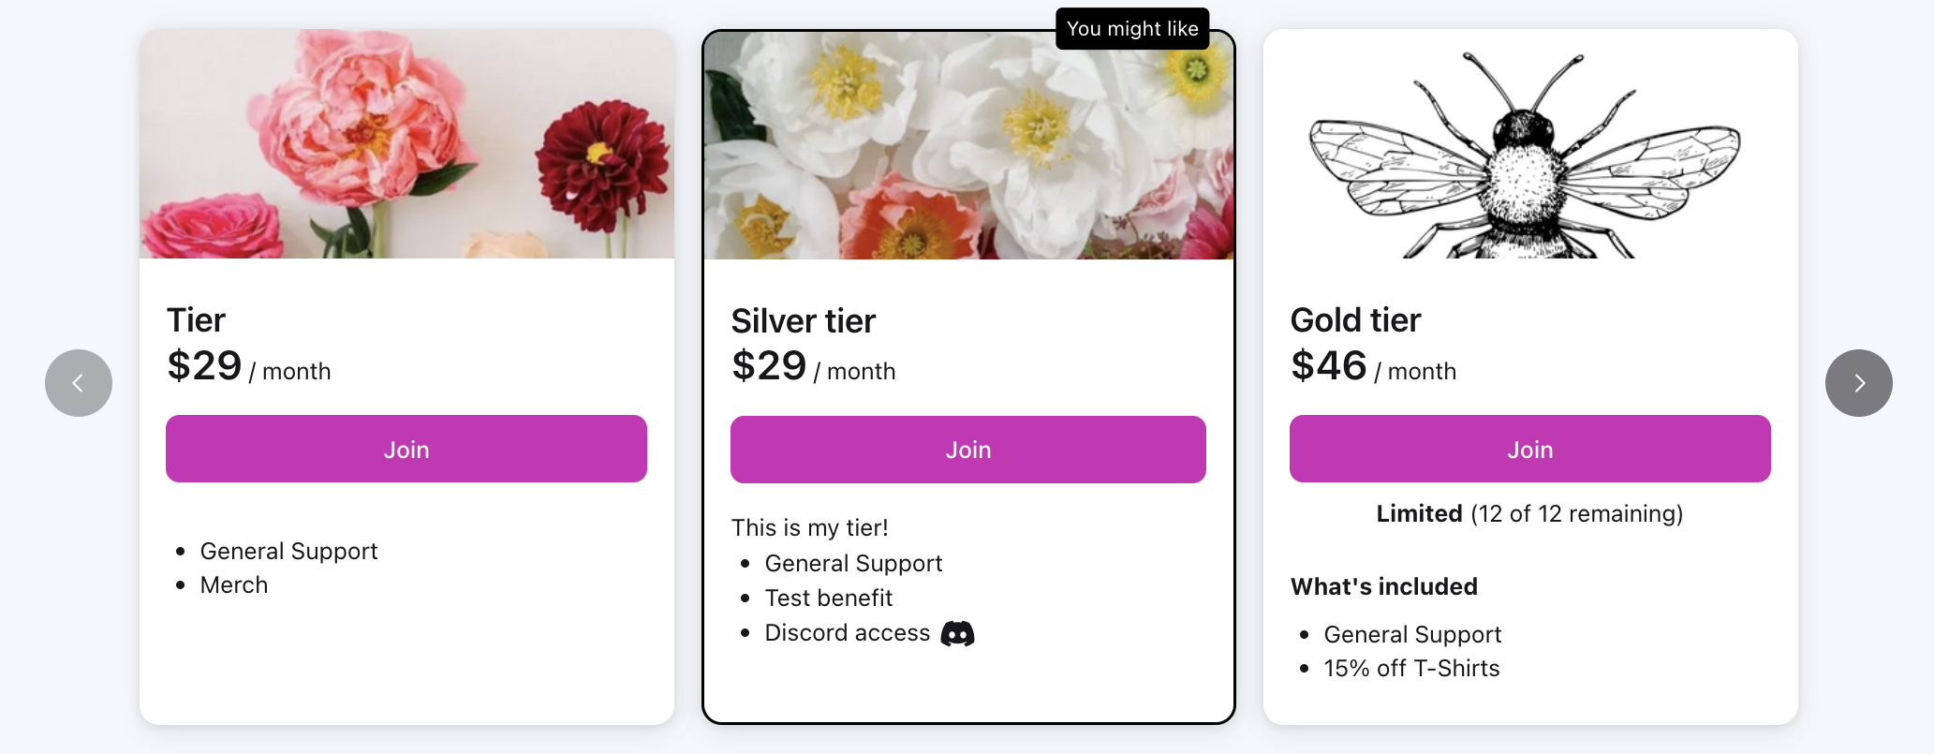
Task: Click the Merch benefit item
Action: (x=234, y=585)
